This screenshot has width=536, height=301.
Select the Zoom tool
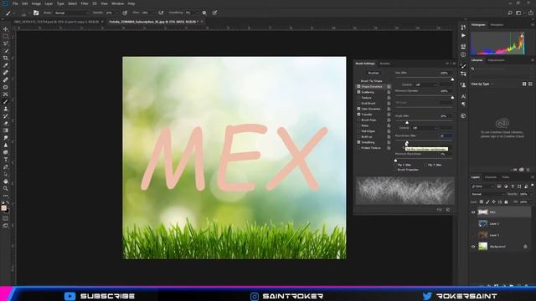click(6, 188)
